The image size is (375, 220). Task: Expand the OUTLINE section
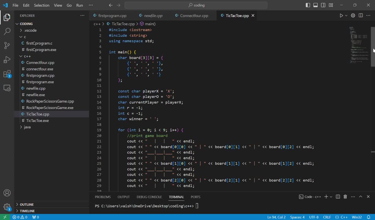pyautogui.click(x=27, y=204)
